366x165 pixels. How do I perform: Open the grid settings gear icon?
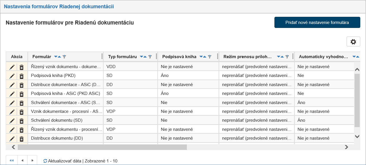point(353,42)
